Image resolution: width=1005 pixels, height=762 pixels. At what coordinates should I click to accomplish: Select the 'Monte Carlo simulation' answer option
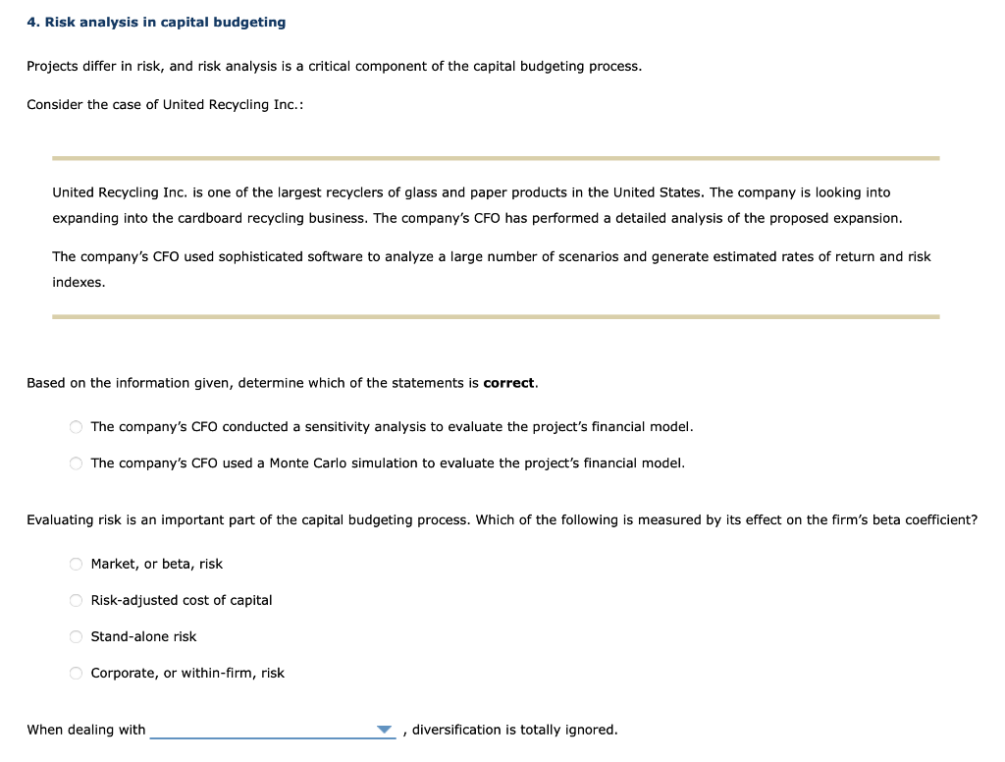coord(76,463)
